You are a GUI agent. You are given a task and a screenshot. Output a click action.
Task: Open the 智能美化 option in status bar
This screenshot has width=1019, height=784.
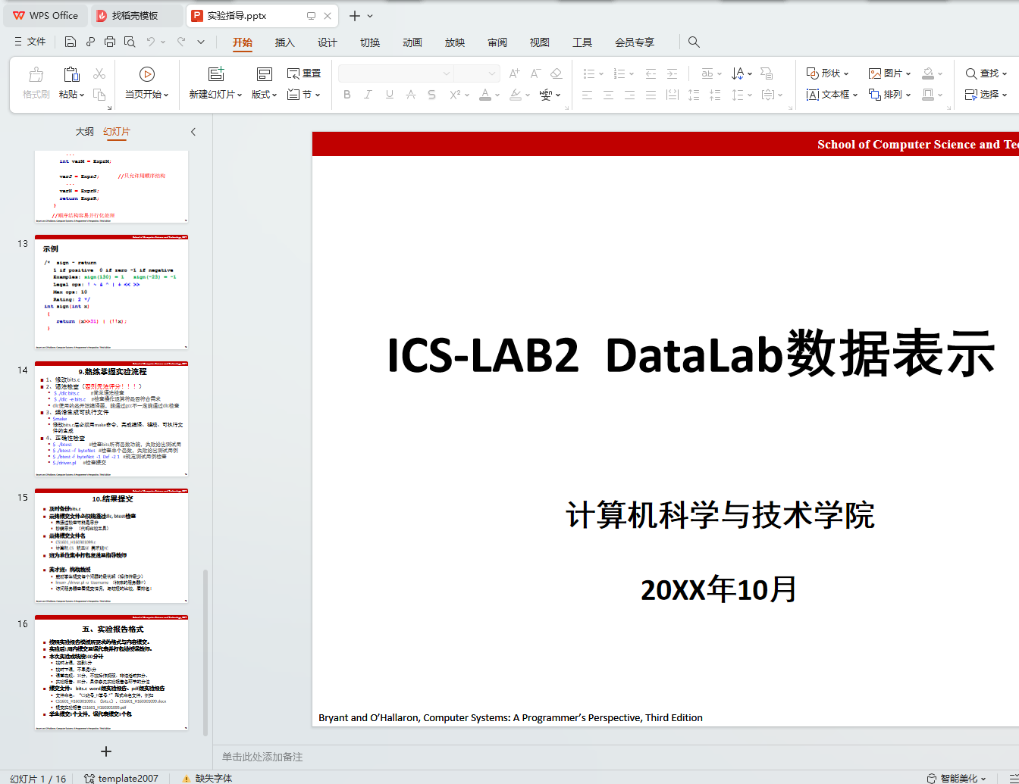click(x=957, y=778)
